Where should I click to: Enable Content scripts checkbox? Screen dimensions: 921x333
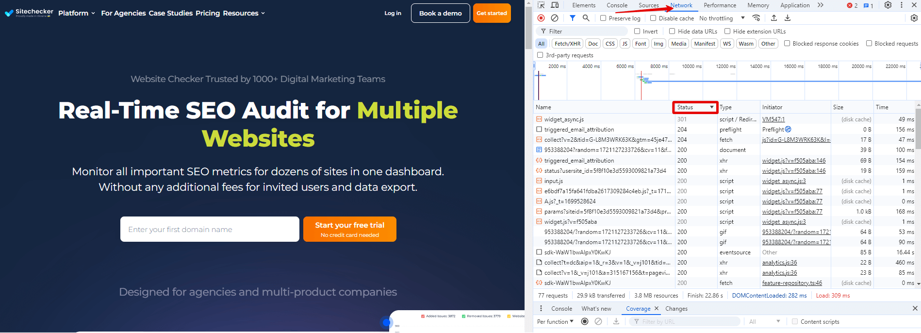pyautogui.click(x=795, y=321)
